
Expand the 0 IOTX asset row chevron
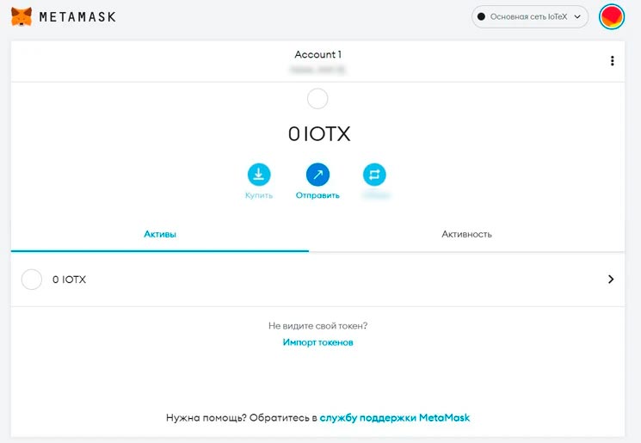tap(611, 280)
